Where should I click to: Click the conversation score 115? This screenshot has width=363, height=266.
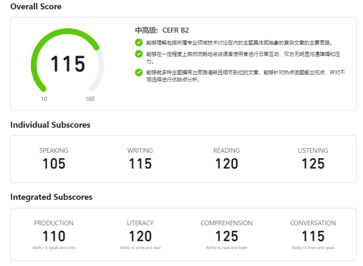(x=313, y=236)
